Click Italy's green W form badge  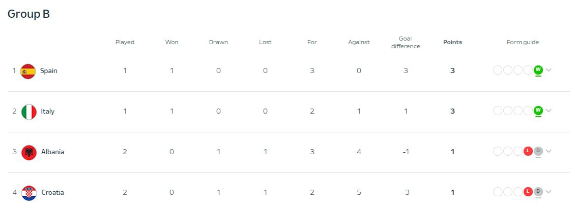pos(538,111)
